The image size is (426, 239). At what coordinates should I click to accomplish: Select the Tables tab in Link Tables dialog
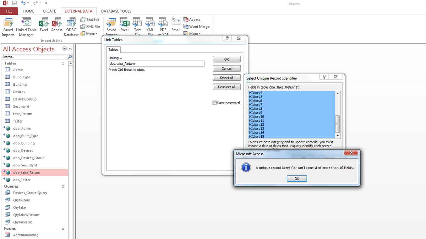[114, 50]
